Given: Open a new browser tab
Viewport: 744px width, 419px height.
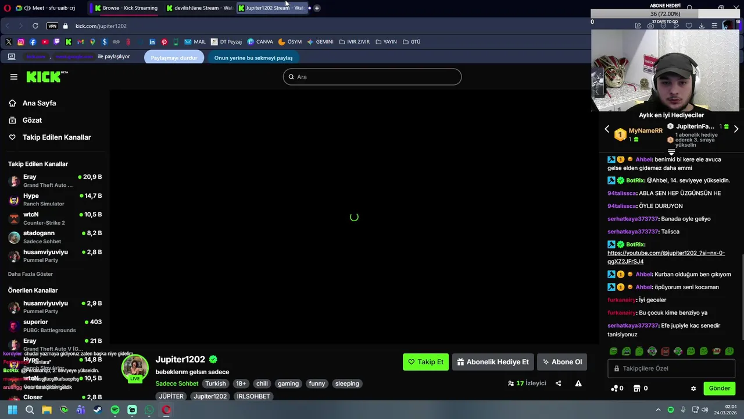Looking at the screenshot, I should [317, 8].
